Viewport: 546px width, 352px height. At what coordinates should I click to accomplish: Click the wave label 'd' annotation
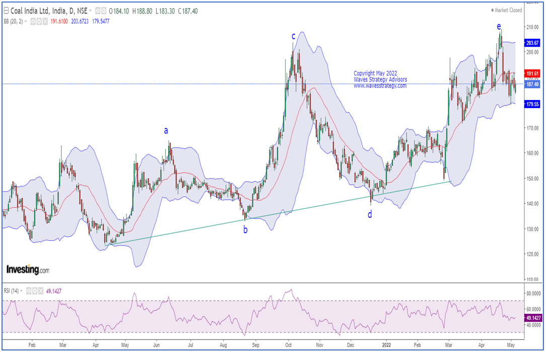370,214
